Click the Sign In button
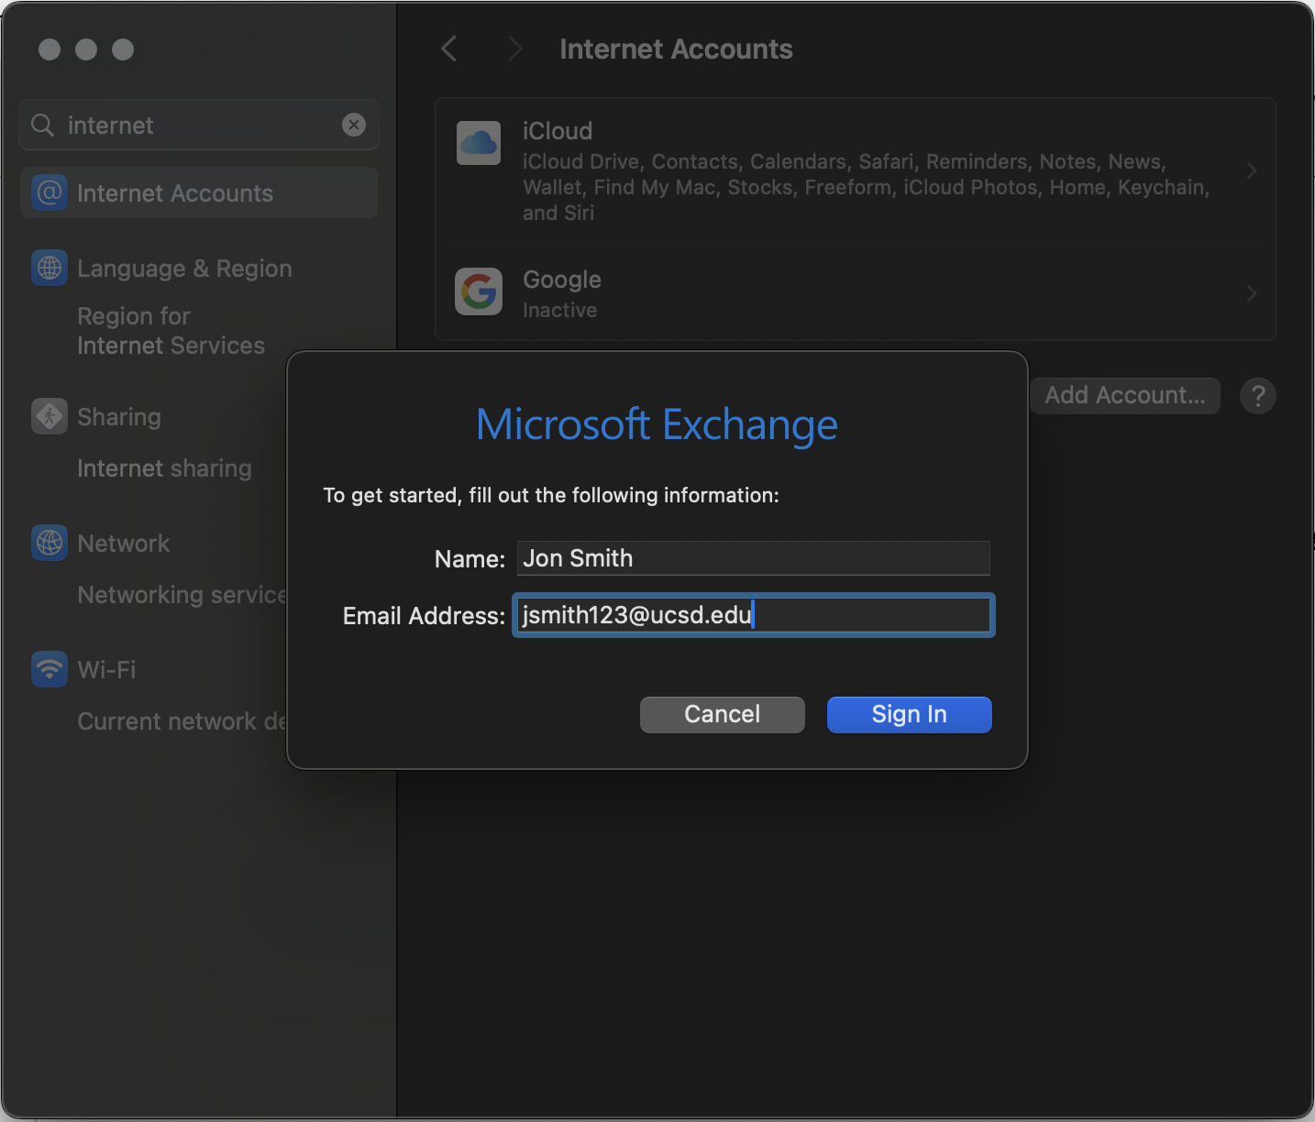1315x1122 pixels. 909,714
